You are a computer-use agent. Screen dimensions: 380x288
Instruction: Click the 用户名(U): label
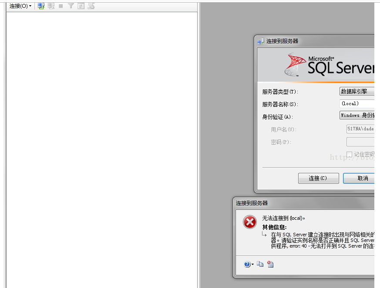(283, 129)
